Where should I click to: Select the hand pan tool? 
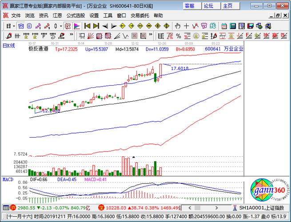click(x=178, y=26)
